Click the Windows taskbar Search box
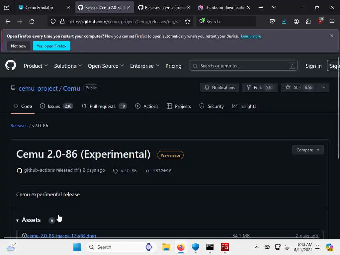Viewport: 340px width, 255px height. click(122, 247)
